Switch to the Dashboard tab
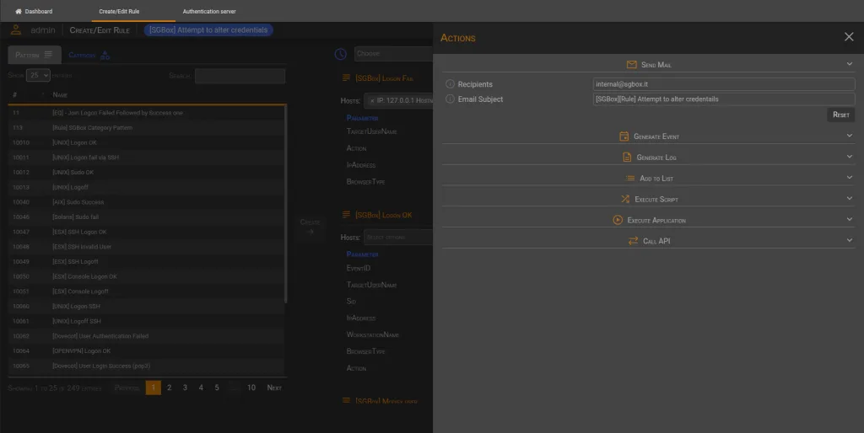This screenshot has height=433, width=864. click(x=34, y=11)
